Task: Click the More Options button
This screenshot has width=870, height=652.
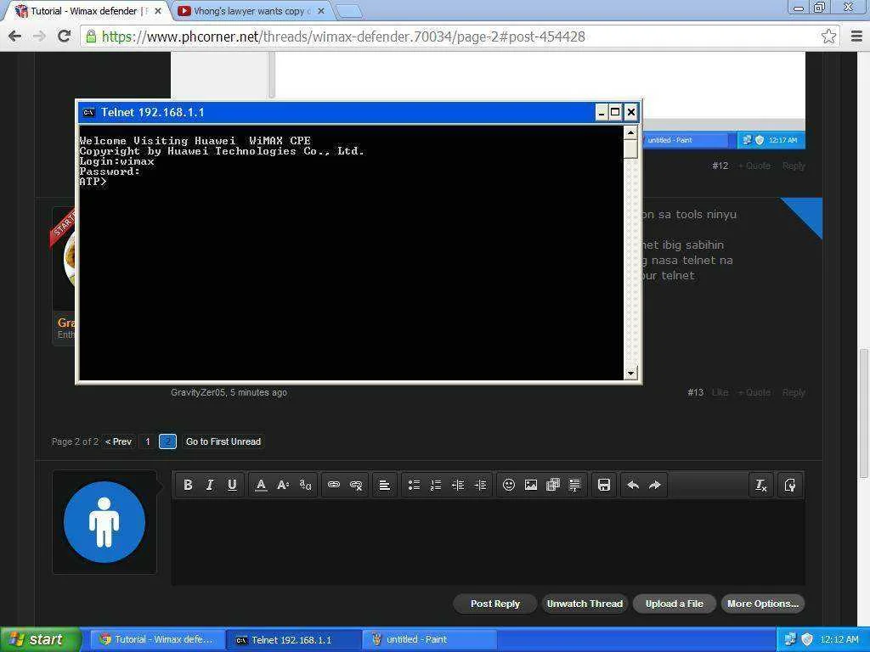Action: 763,604
